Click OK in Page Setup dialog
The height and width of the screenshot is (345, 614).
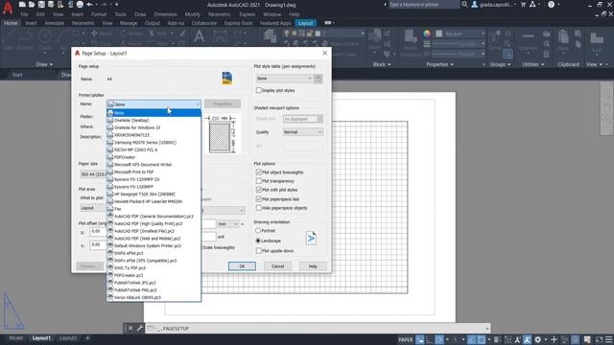[x=242, y=266]
